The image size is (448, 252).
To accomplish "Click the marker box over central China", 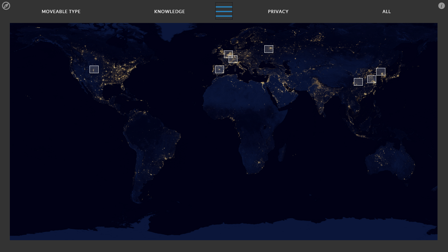I will (x=358, y=82).
